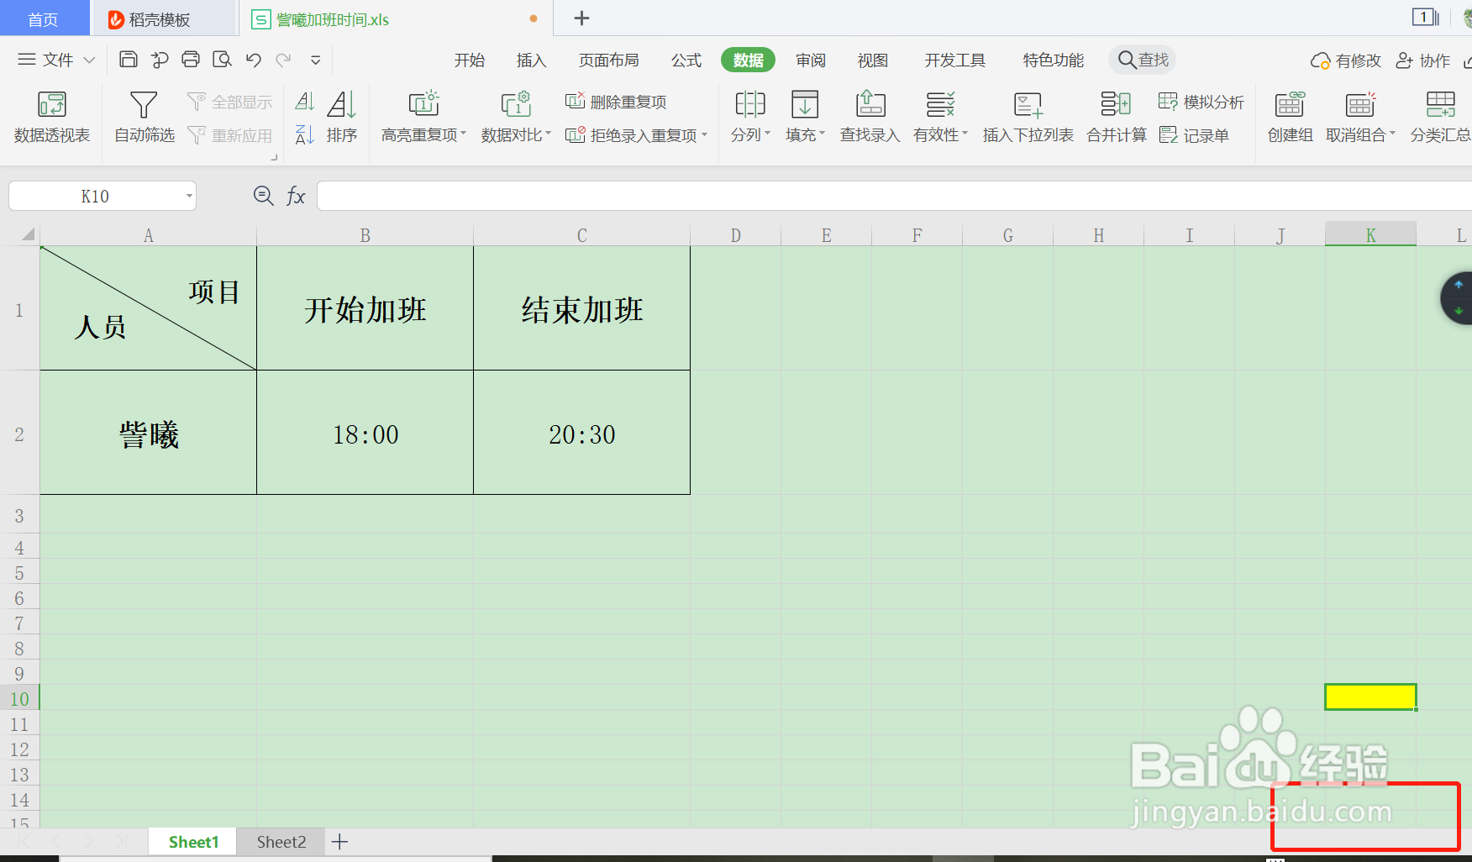This screenshot has height=862, width=1472.
Task: Click Insert Dropdown List (插入下拉列表)
Action: (x=1028, y=117)
